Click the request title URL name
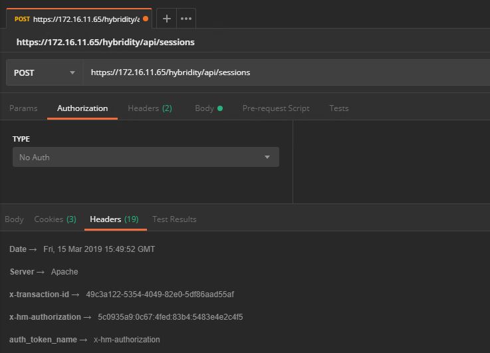The image size is (490, 353). 105,42
